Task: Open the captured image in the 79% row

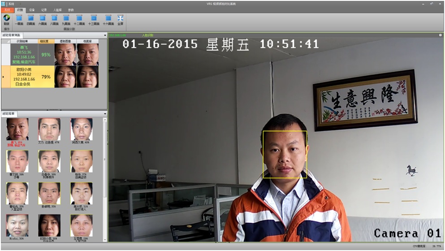Action: pos(65,77)
